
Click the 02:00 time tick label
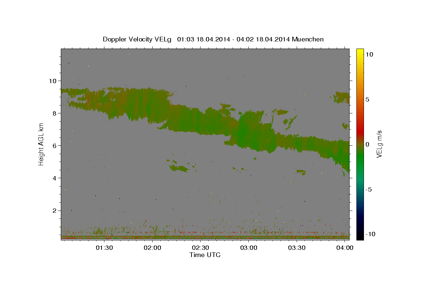pyautogui.click(x=152, y=248)
